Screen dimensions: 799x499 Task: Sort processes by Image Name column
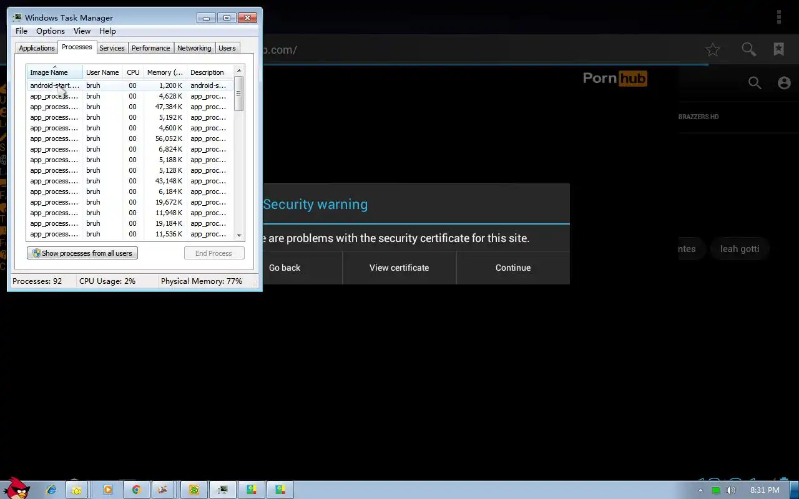pos(54,72)
